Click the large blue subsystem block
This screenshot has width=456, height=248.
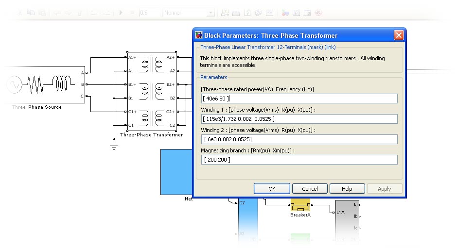tap(176, 172)
